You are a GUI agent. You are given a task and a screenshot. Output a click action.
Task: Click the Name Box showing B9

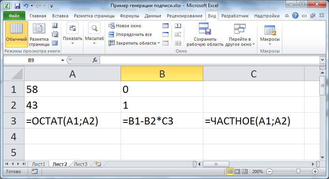coord(31,60)
